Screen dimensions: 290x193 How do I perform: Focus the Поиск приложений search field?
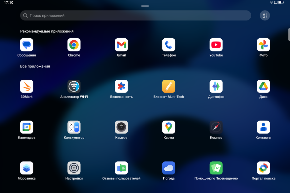point(136,16)
